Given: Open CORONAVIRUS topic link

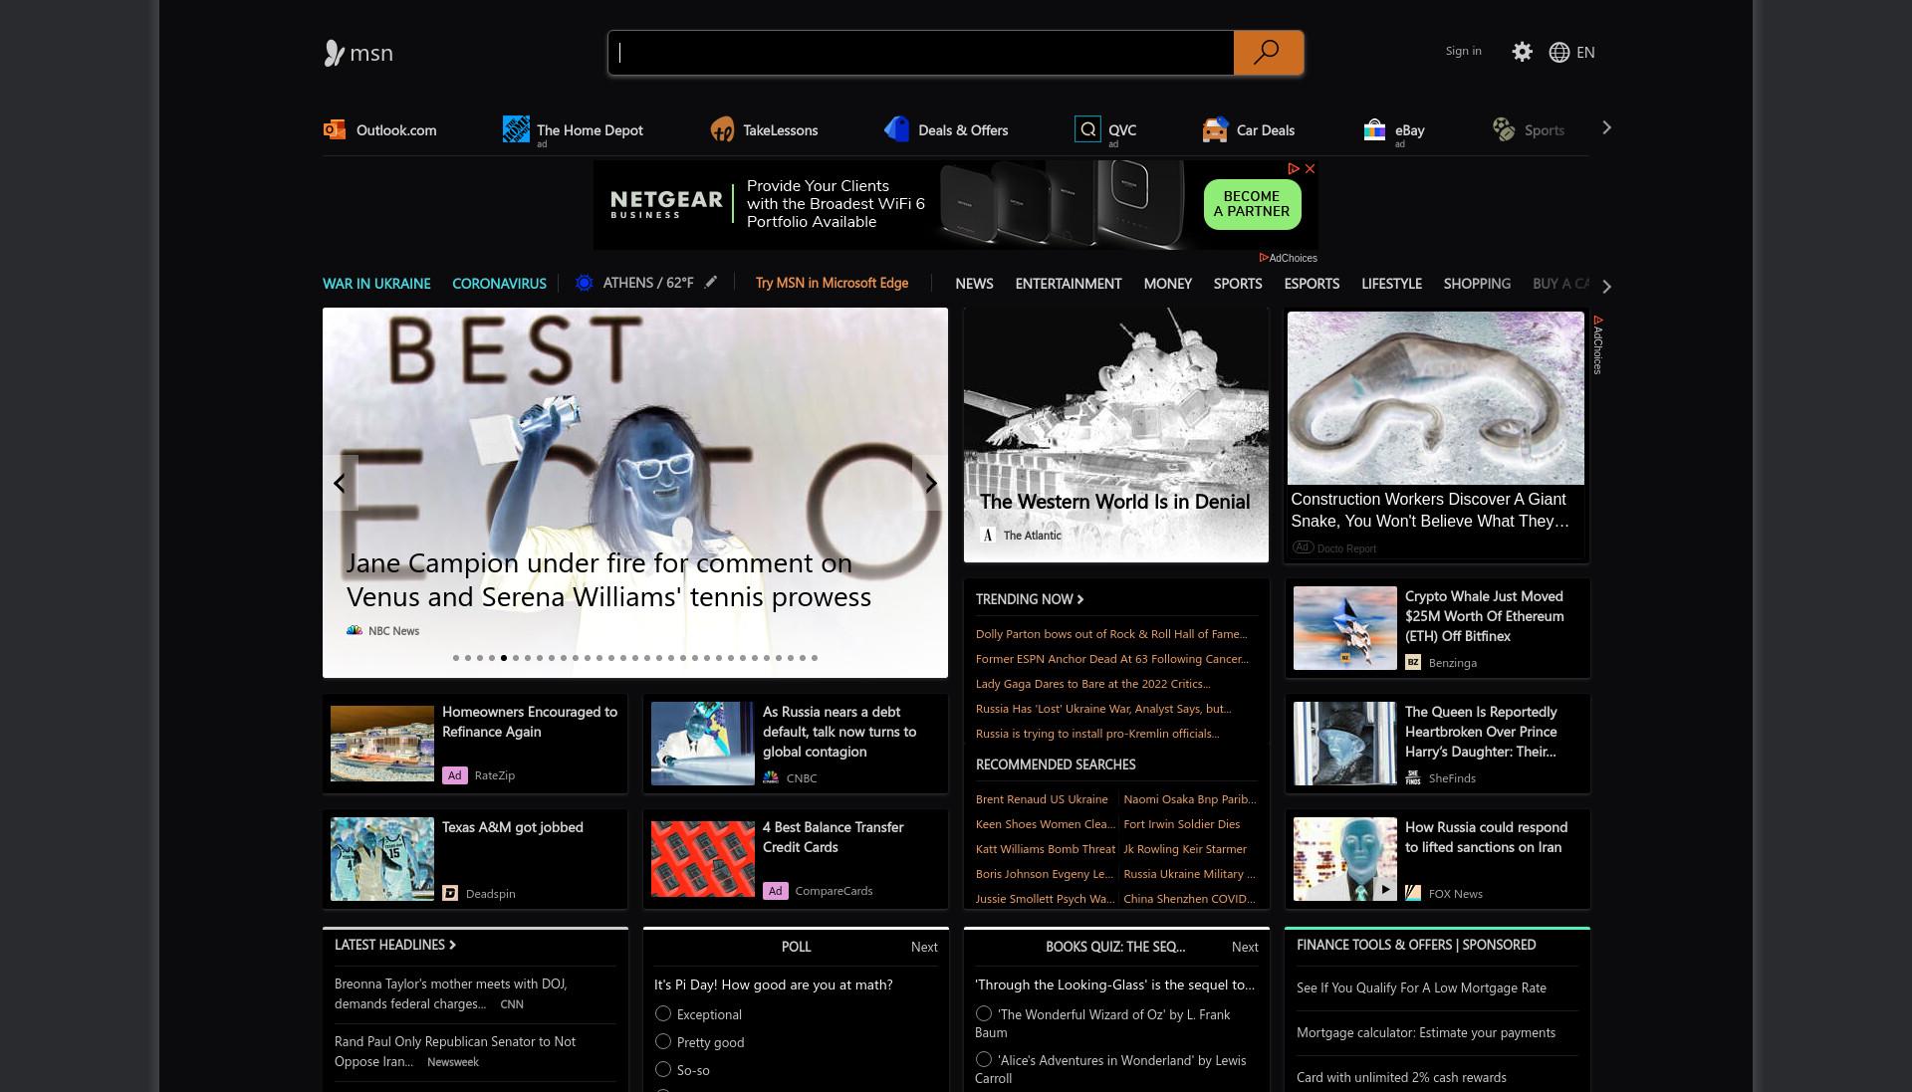Looking at the screenshot, I should pyautogui.click(x=499, y=284).
